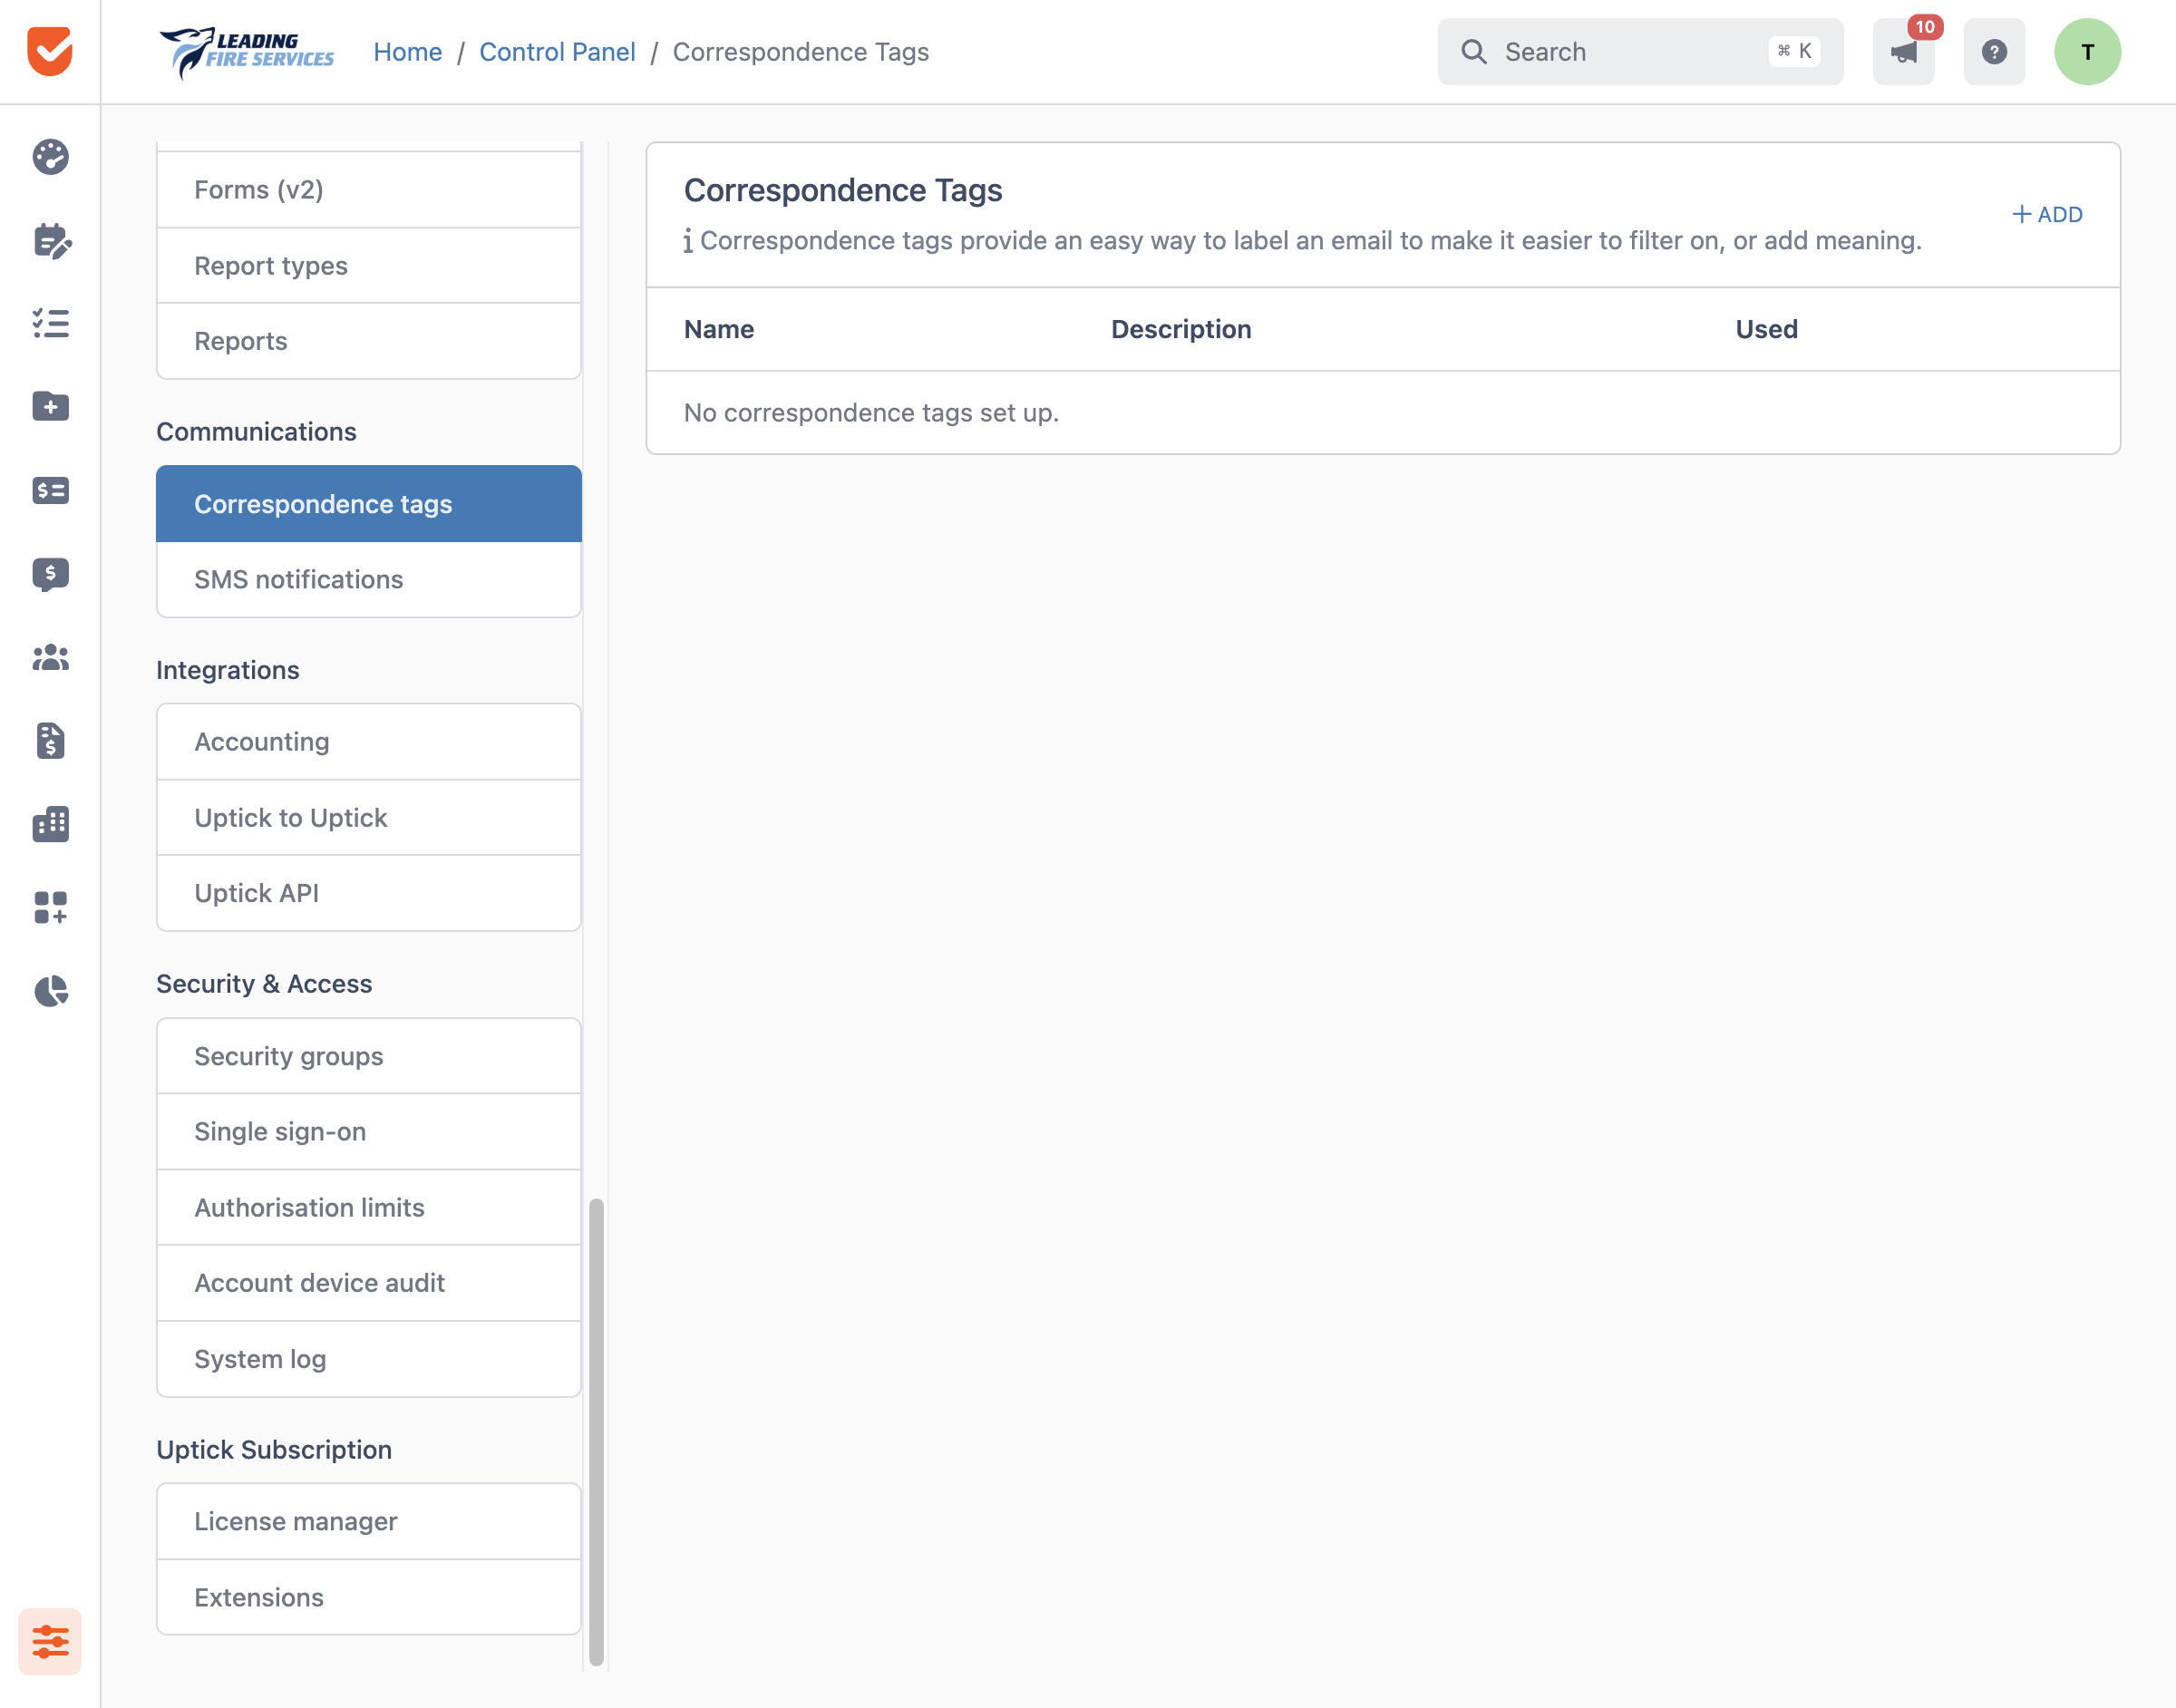Viewport: 2176px width, 1708px height.
Task: Click the Control Panel breadcrumb link
Action: (x=557, y=52)
